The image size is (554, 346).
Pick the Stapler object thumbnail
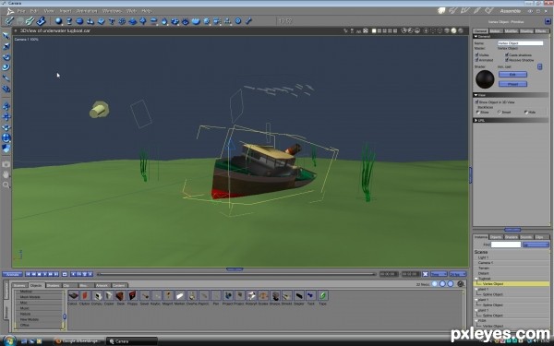(x=299, y=295)
